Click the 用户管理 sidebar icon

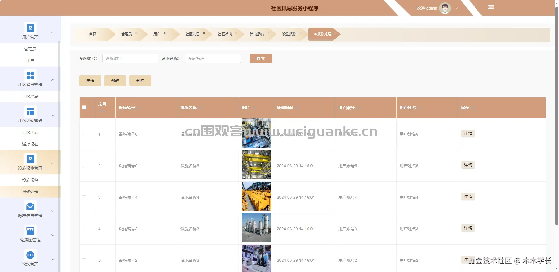point(30,28)
